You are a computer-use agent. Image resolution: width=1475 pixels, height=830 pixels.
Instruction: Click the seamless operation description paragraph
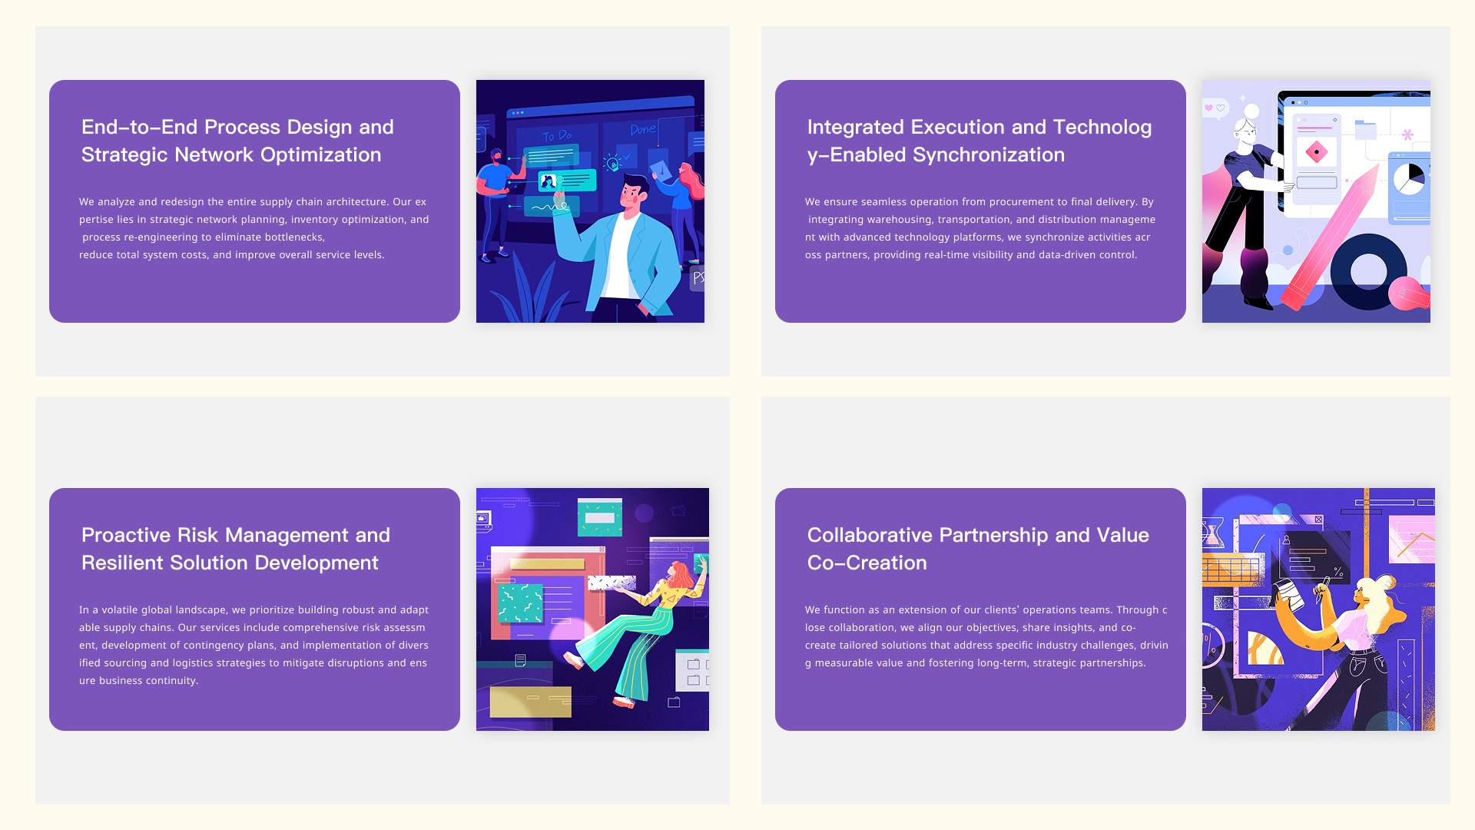pos(979,228)
